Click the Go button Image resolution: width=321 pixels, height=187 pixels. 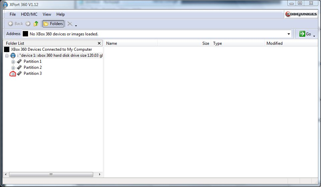point(305,34)
